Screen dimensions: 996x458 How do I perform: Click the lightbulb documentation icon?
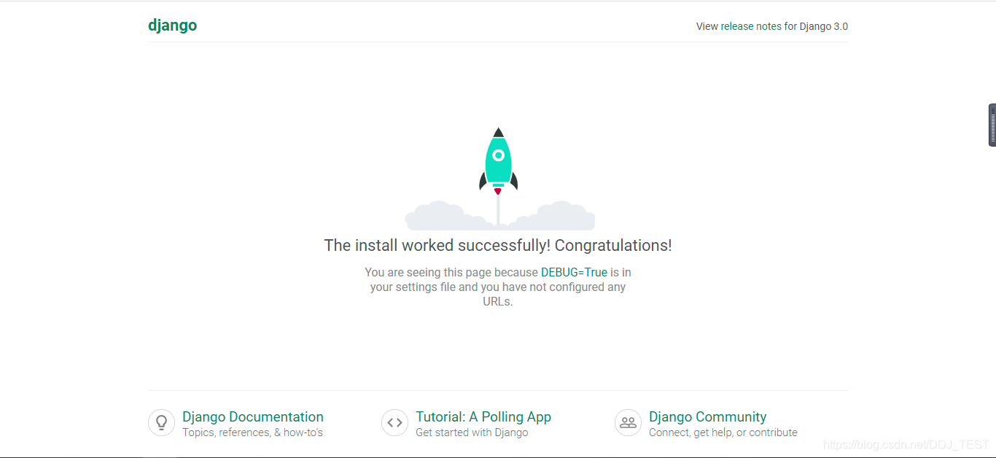click(x=161, y=422)
